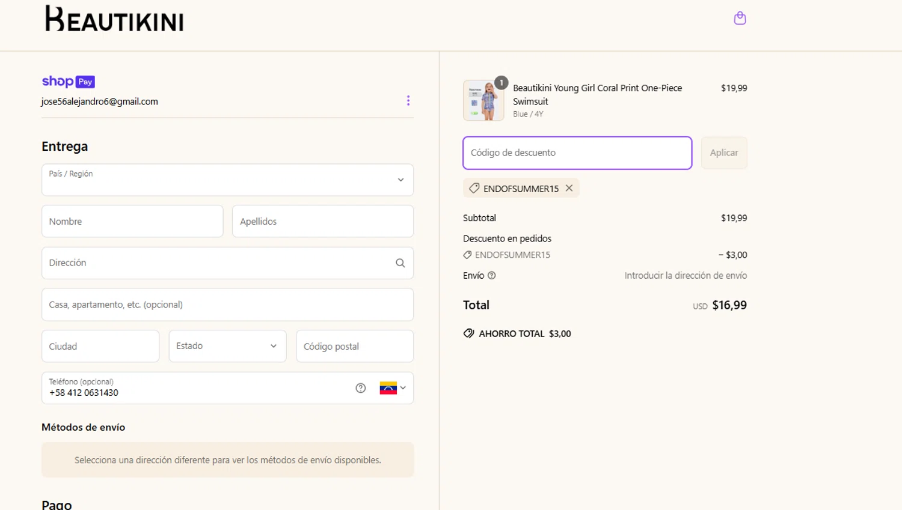This screenshot has width=902, height=510.
Task: Focus the Apellidos input field
Action: (323, 221)
